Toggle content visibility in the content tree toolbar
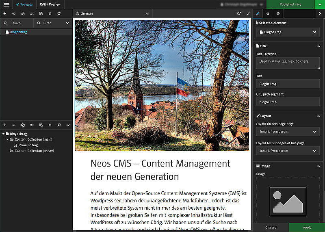This screenshot has height=232, width=325. [x=14, y=125]
